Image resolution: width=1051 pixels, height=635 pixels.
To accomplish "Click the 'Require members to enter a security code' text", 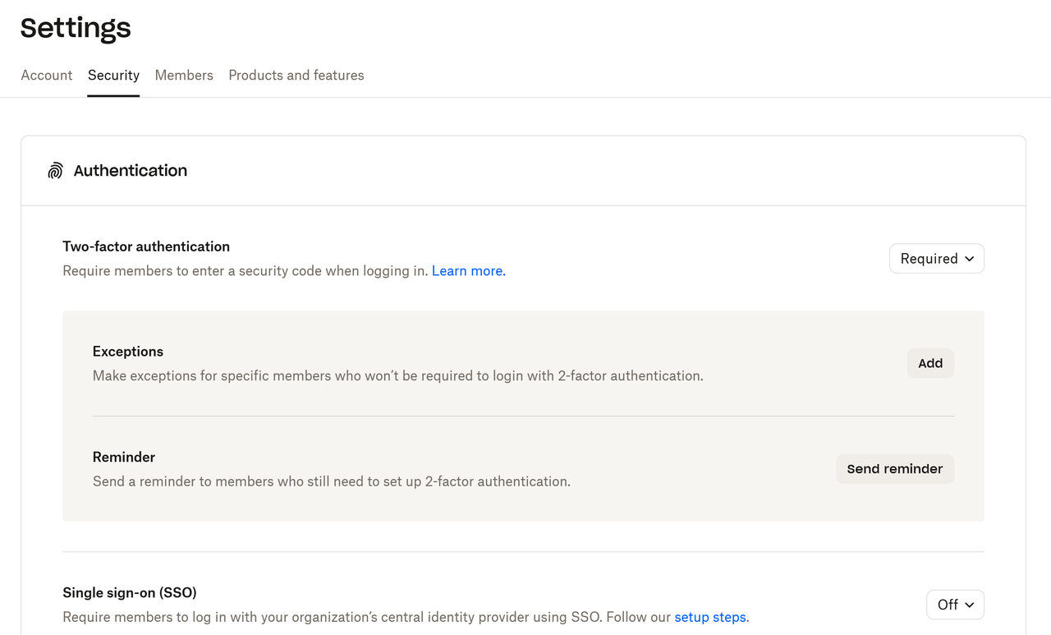I will tap(246, 271).
